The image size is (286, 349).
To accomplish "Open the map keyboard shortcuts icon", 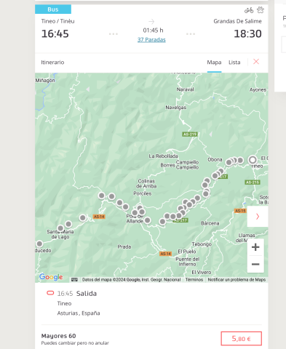I will coord(74,280).
